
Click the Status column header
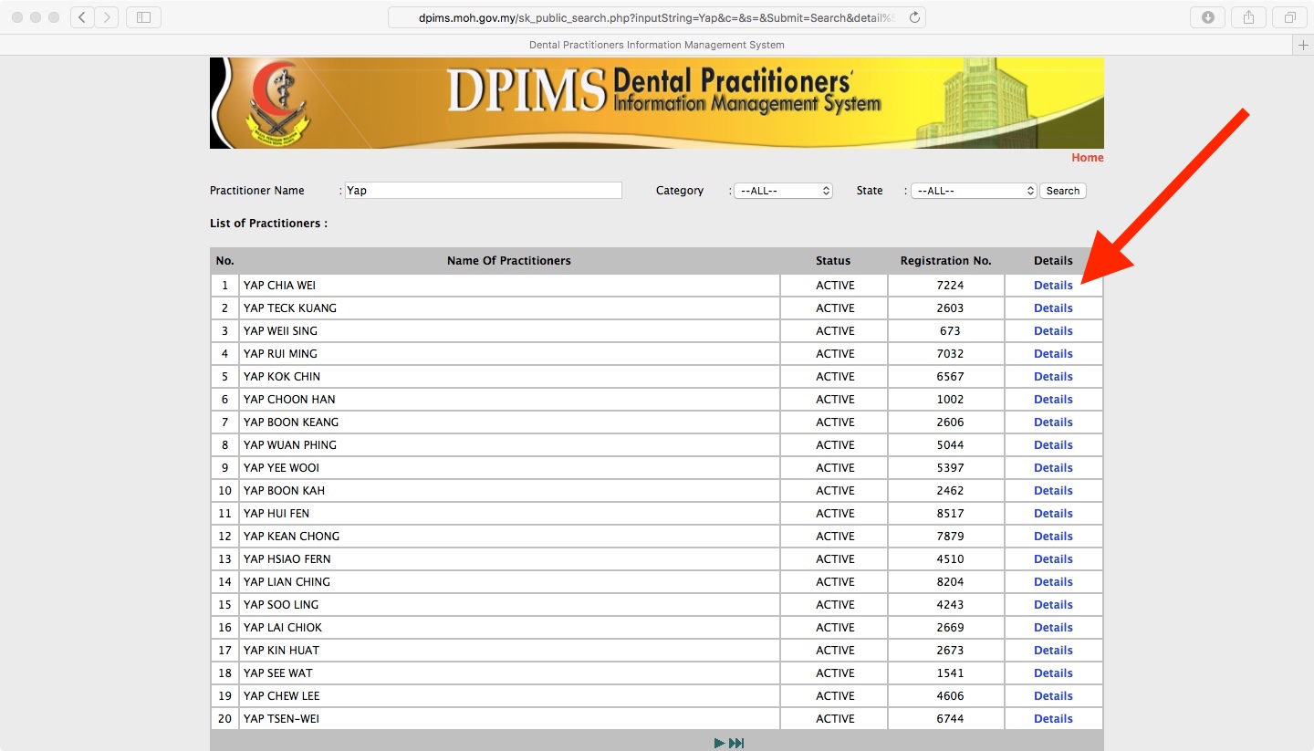coord(833,261)
